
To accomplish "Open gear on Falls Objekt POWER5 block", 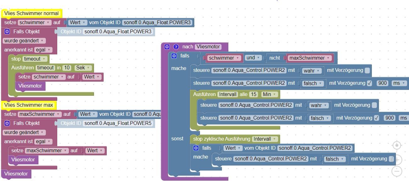I will click(7, 123).
